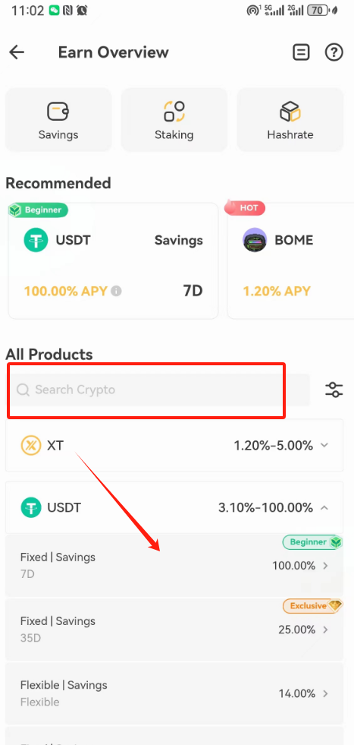Tap the Exclusive diamond badge
Viewport: 354px width, 745px height.
(x=313, y=606)
